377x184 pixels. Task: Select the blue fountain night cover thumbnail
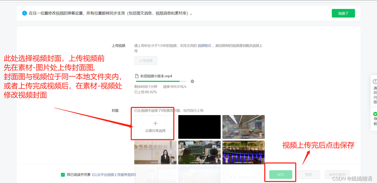click(244, 152)
